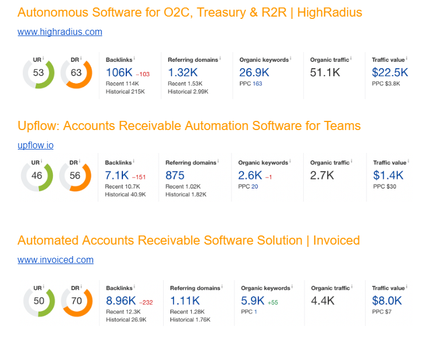
Task: Open Invoiced backlinks count 8.96K
Action: click(x=121, y=301)
